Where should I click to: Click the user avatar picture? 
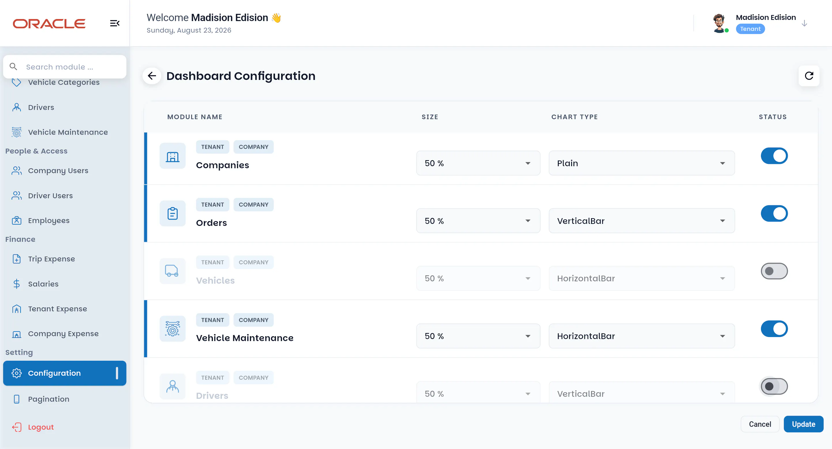click(x=719, y=23)
